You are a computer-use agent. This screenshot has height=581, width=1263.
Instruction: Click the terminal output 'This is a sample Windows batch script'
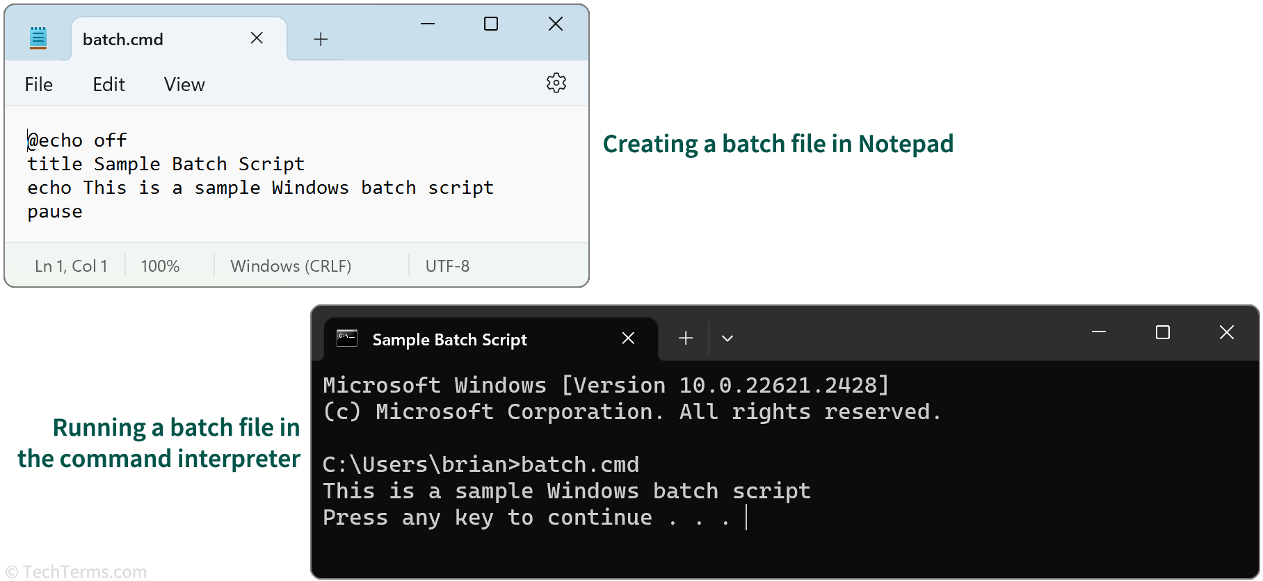[x=567, y=491]
